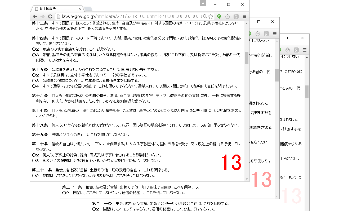Screen dimensions: 339x211
Task: Click paragraph 〇2 すべて公務員は、全体の奉仕者 in front window
Action: pyautogui.click(x=90, y=75)
